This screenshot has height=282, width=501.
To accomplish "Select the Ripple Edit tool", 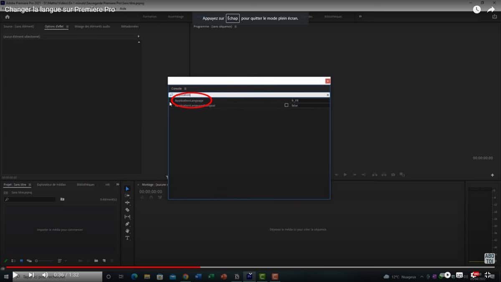I will pyautogui.click(x=127, y=203).
